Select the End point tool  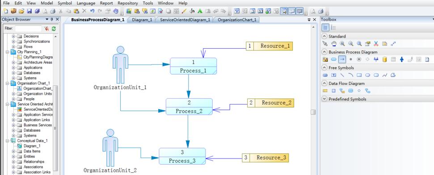[359, 59]
